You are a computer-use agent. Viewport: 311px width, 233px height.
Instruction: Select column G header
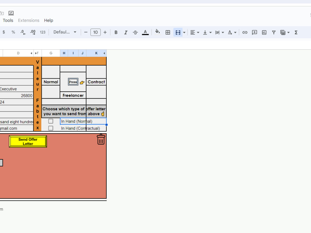click(x=51, y=53)
